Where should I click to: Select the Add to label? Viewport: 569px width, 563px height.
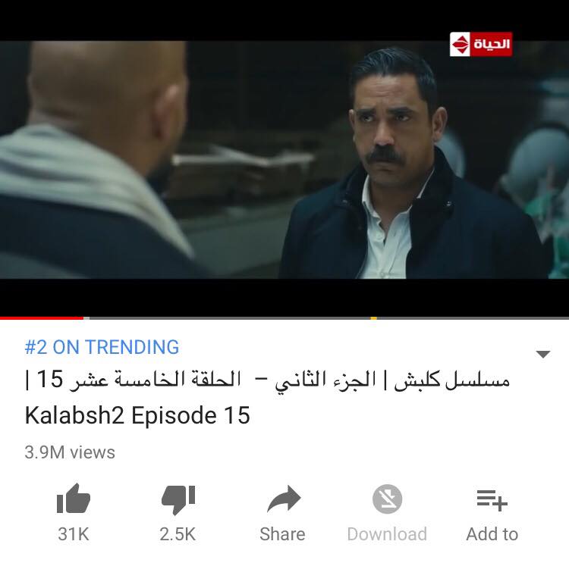[492, 534]
